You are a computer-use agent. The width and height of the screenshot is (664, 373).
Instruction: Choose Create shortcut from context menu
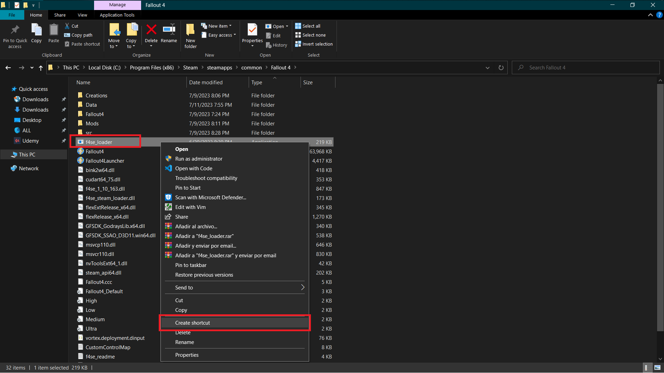[x=193, y=323]
